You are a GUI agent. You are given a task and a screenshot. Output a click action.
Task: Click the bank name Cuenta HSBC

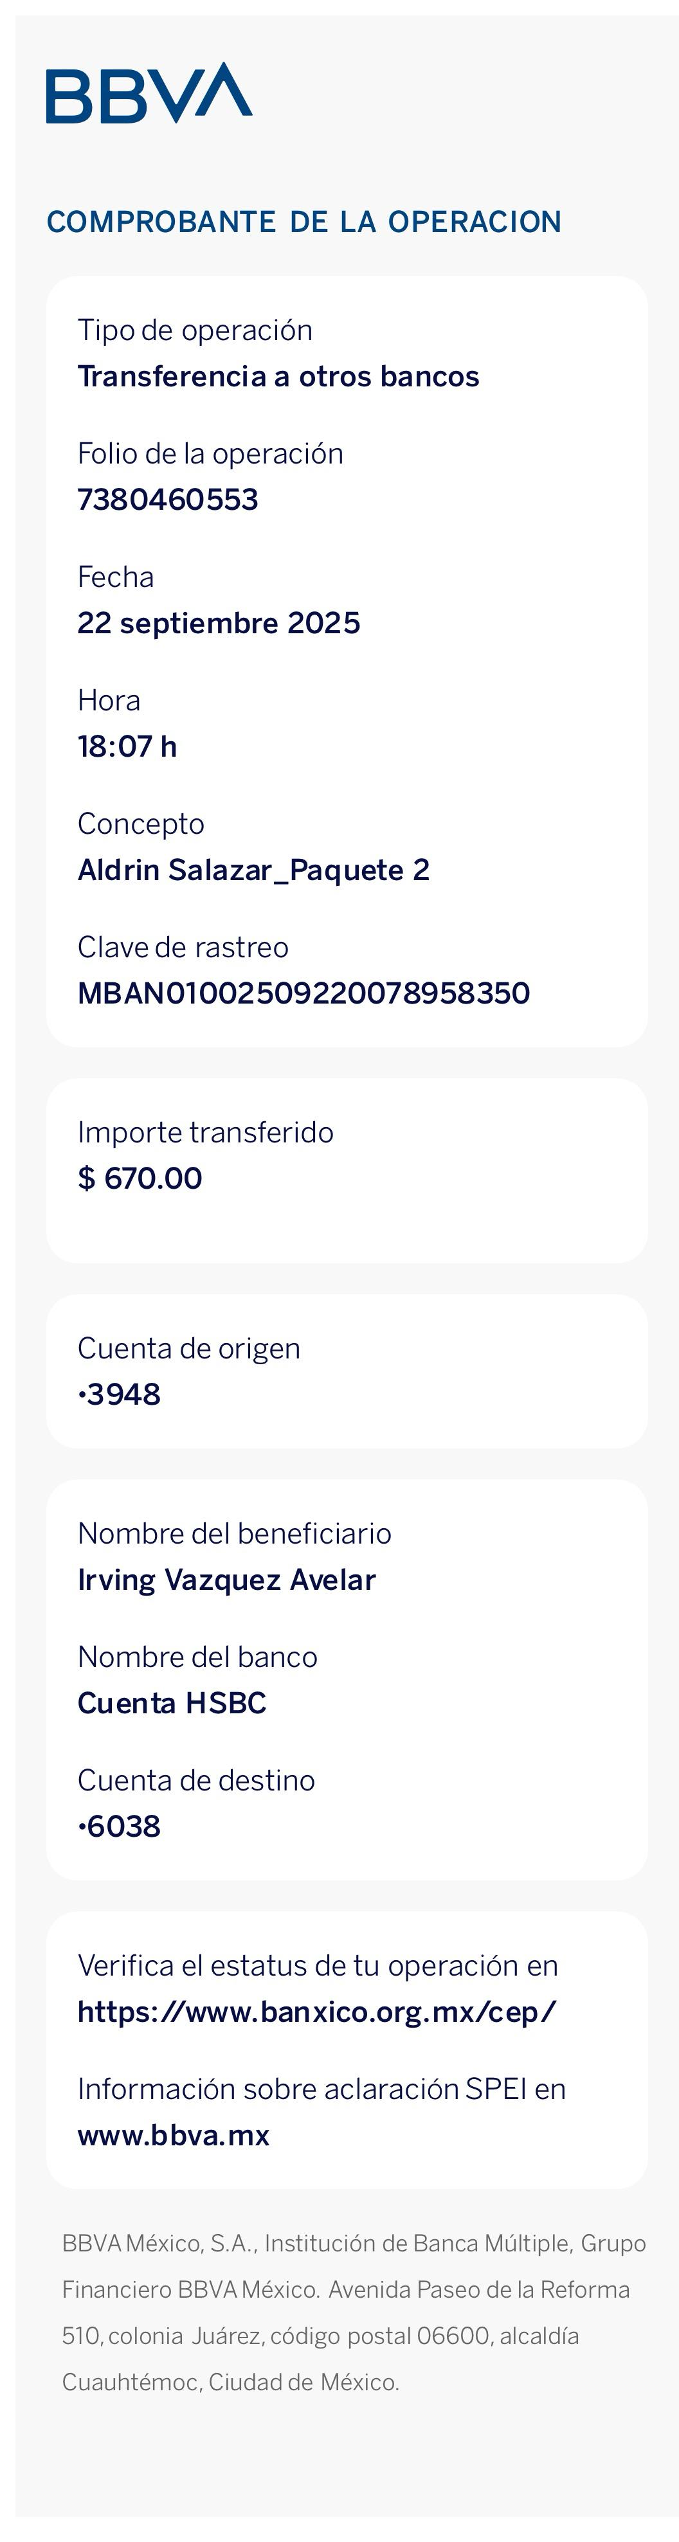172,1702
